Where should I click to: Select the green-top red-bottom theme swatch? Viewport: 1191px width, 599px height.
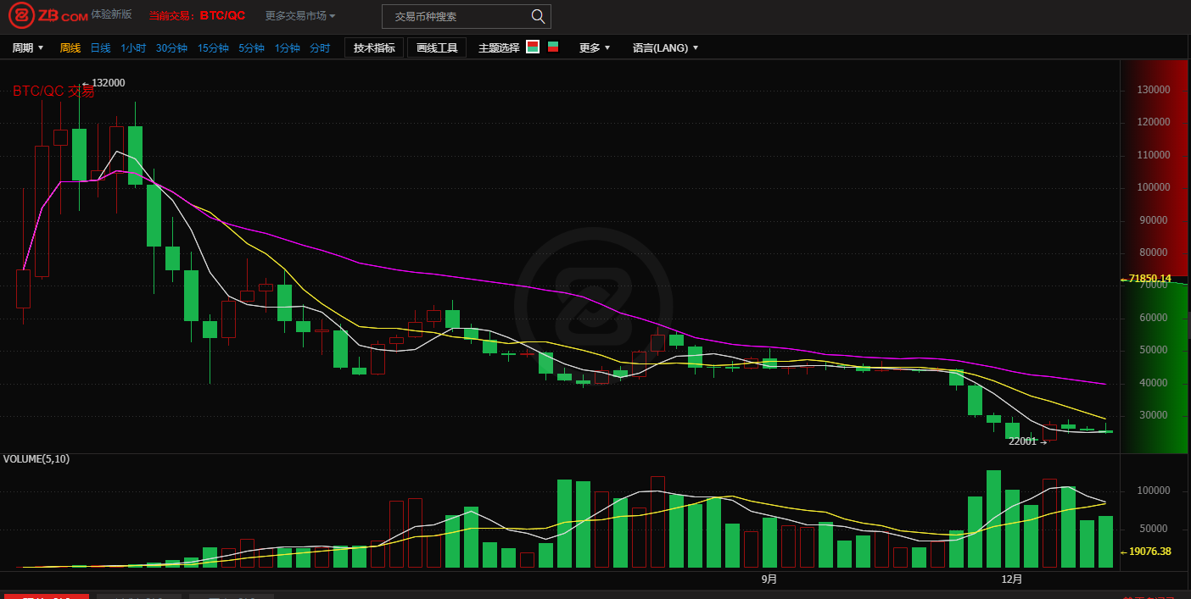click(x=553, y=47)
